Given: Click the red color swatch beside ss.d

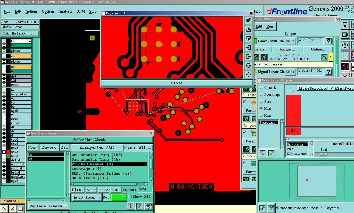Looking at the screenshot, I should click(x=8, y=152).
